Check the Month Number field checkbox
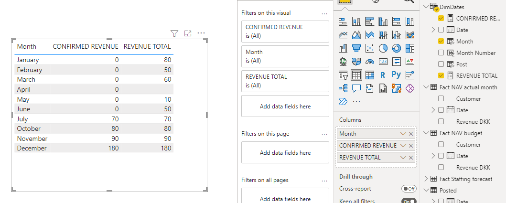 pos(441,53)
